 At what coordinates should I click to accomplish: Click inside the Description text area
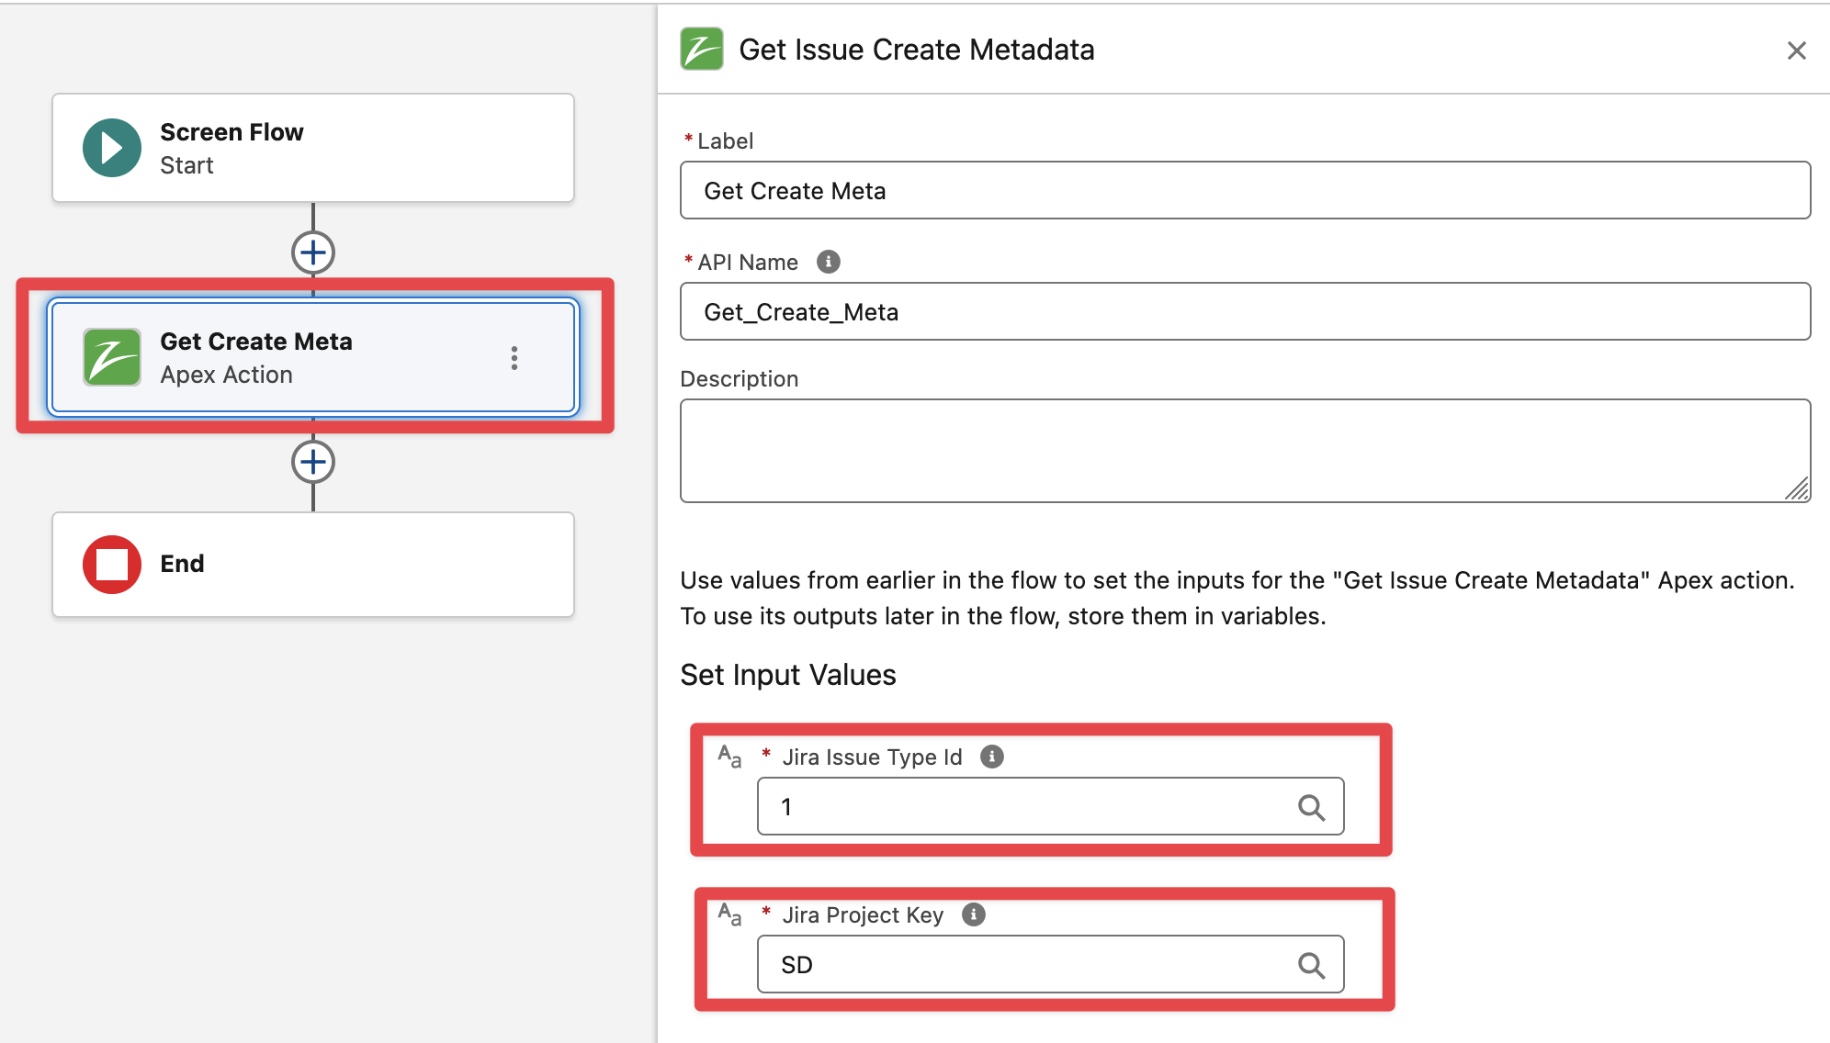click(x=1231, y=450)
